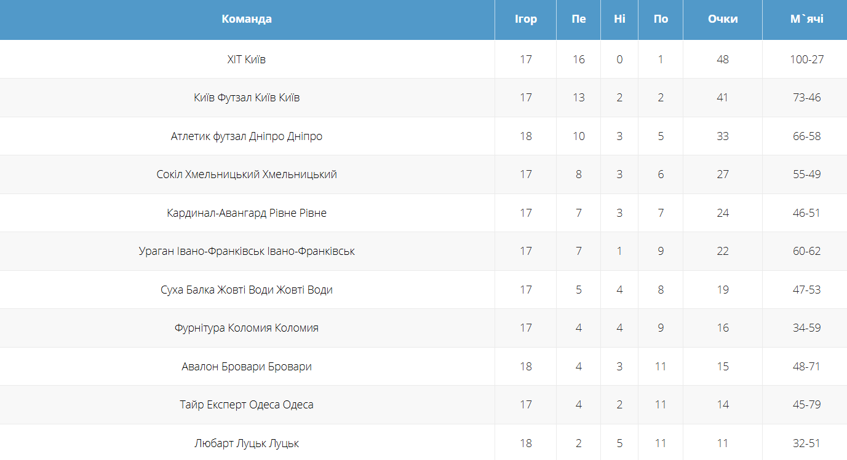Select the По column header

coord(661,19)
